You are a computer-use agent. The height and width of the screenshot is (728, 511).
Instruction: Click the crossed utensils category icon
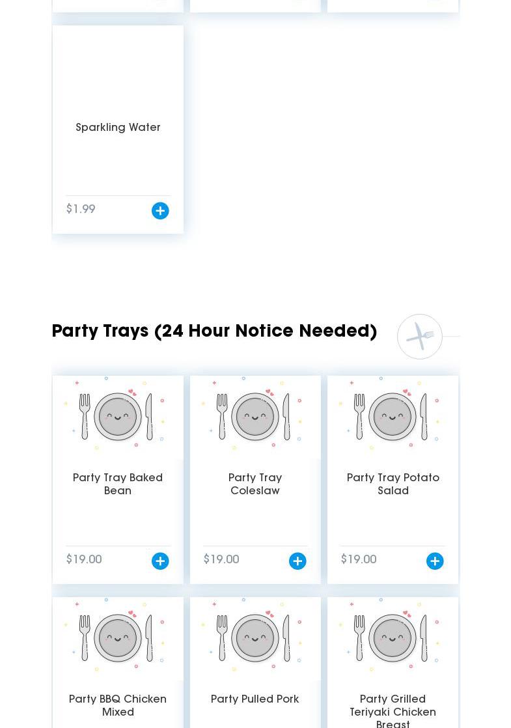pyautogui.click(x=420, y=337)
